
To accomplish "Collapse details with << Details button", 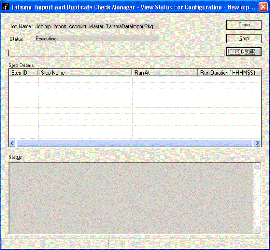I will 244,52.
